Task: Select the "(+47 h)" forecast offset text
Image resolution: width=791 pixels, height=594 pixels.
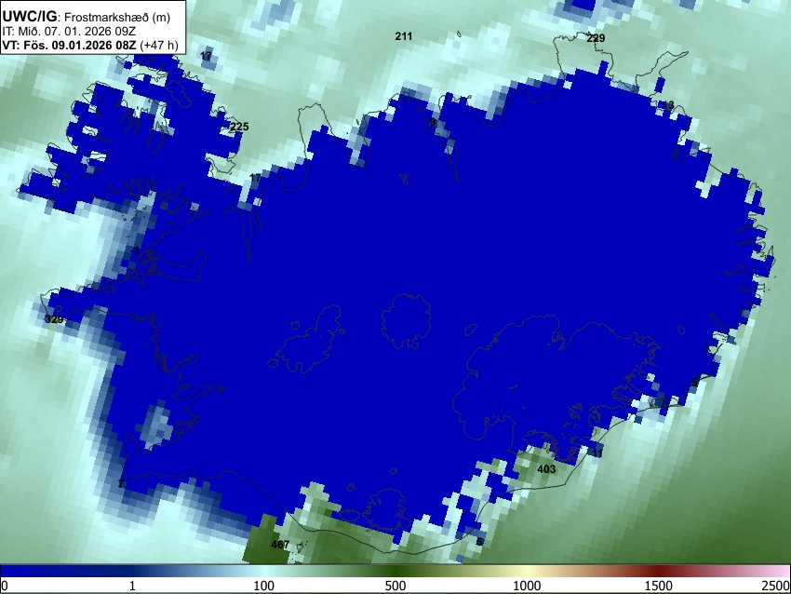Action: click(x=159, y=45)
